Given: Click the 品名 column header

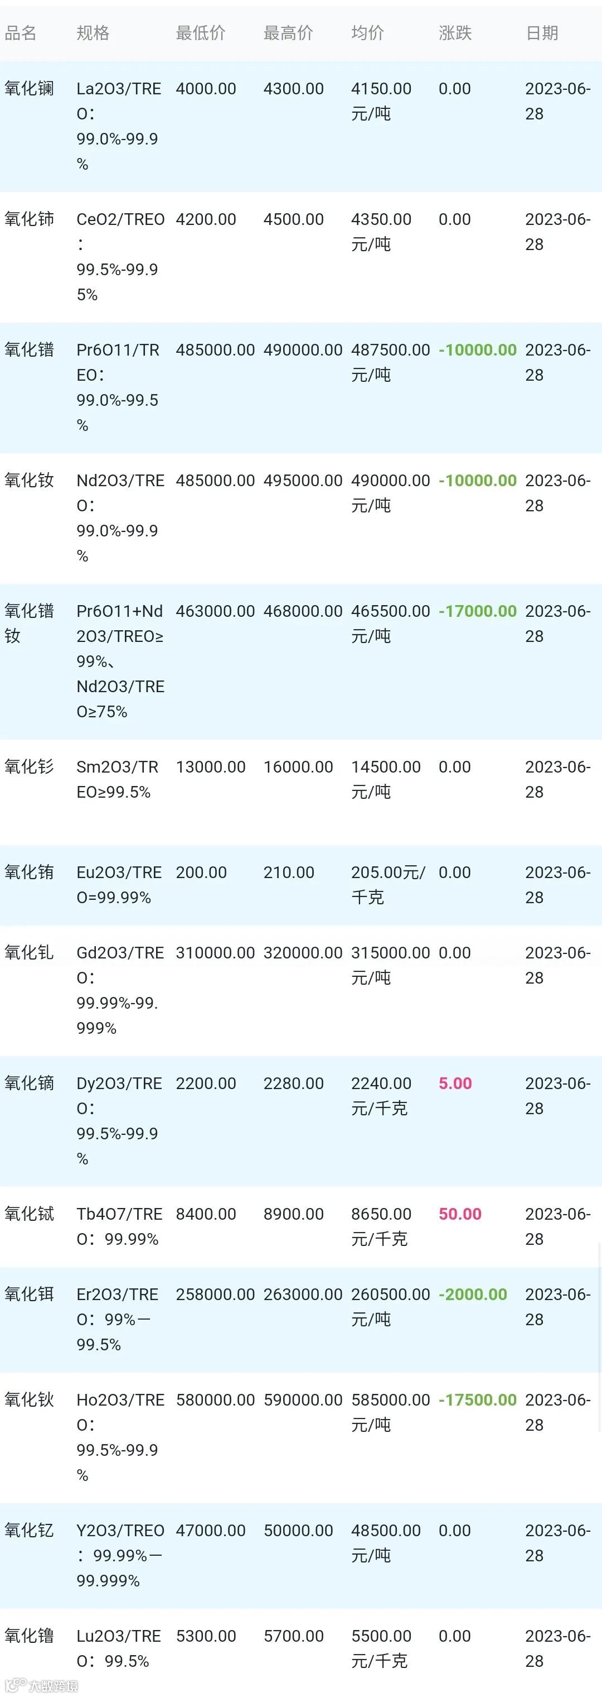Looking at the screenshot, I should click(21, 33).
